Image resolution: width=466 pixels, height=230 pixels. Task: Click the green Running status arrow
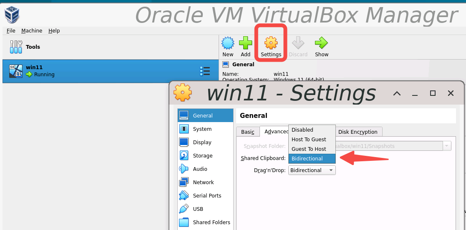[29, 75]
